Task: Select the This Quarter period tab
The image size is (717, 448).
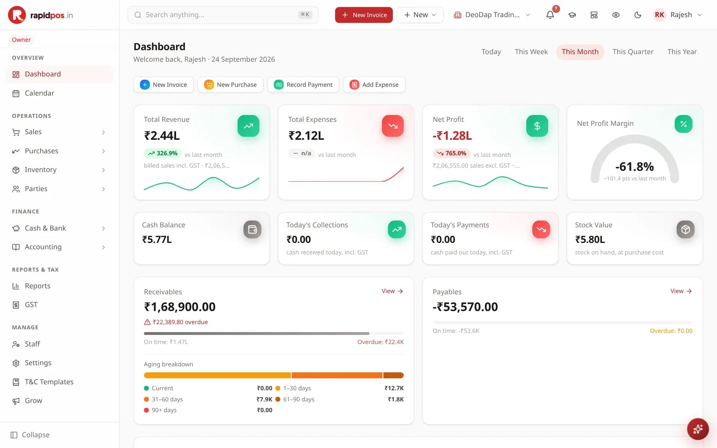Action: pos(633,52)
